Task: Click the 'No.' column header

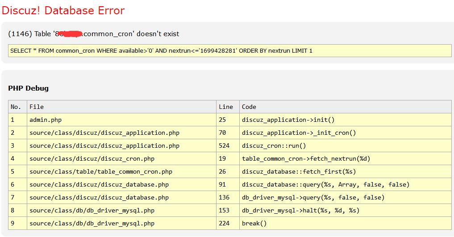Action: point(18,107)
